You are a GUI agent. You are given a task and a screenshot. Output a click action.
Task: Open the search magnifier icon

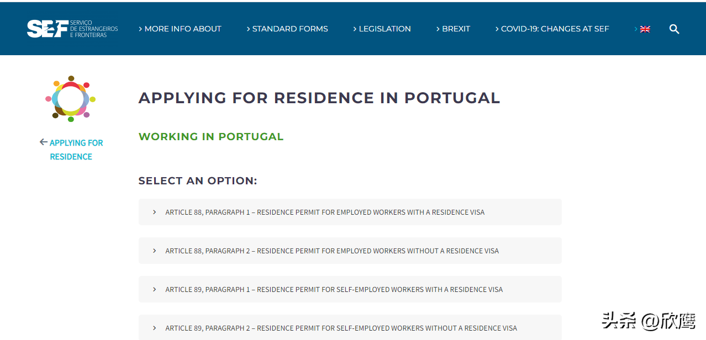[674, 29]
